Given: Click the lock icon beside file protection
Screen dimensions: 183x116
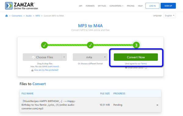Looking at the screenshot, I should click(x=32, y=70).
